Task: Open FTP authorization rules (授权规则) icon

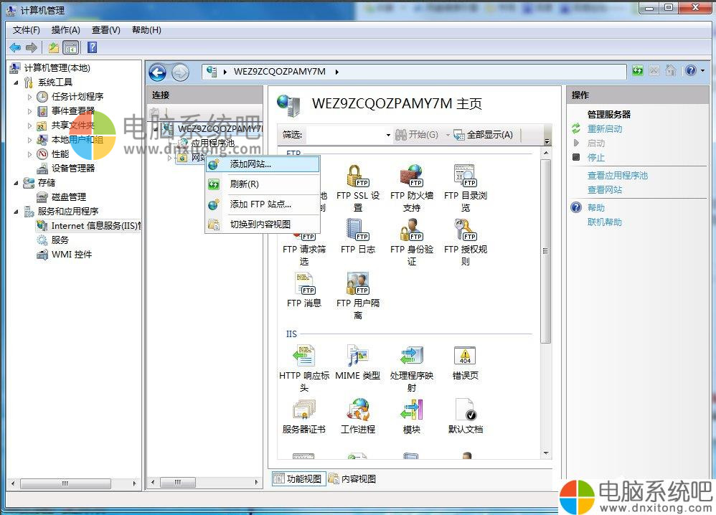Action: (x=466, y=230)
